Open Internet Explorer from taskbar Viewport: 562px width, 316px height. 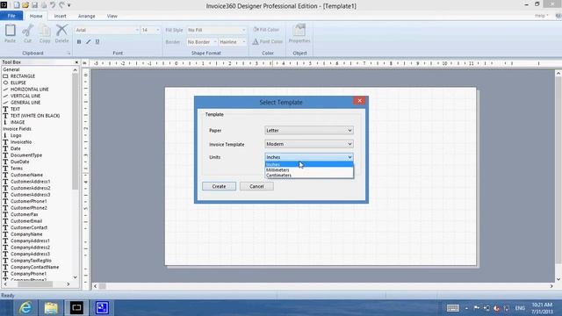pyautogui.click(x=25, y=308)
